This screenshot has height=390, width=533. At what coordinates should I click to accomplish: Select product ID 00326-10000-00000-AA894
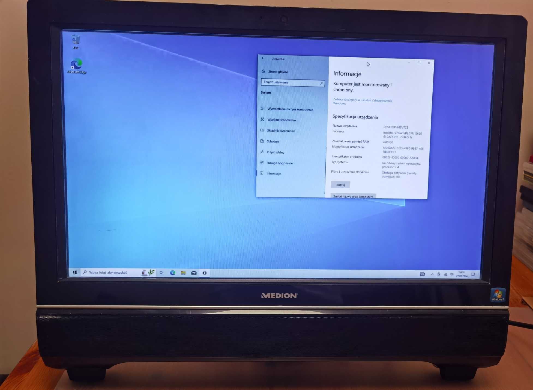(400, 158)
